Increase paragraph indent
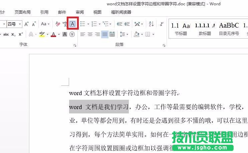Viewport: 248px width, 153px height. coord(127,24)
